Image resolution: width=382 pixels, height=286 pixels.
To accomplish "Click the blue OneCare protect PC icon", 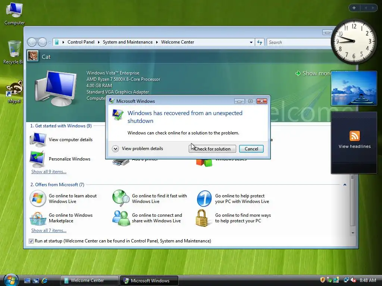I will (x=204, y=198).
